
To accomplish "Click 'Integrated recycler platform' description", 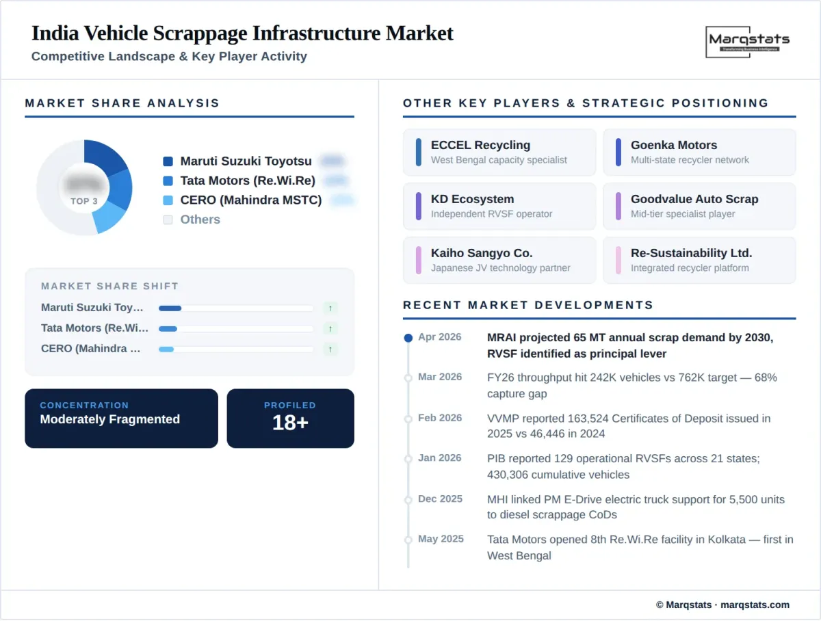I will 690,268.
